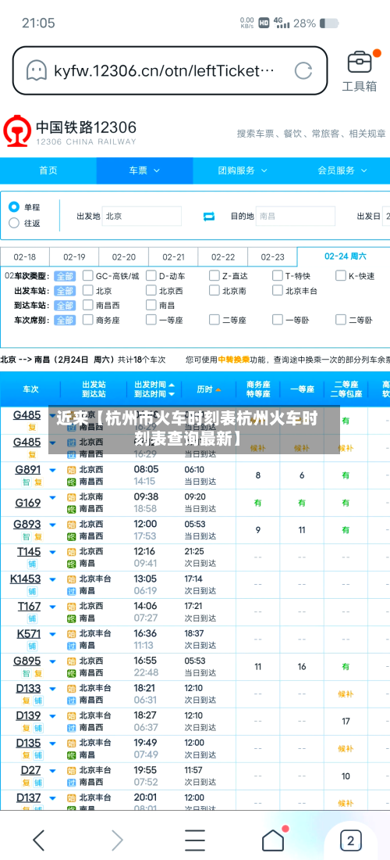The width and height of the screenshot is (390, 860).
Task: Open the 首页 home tab
Action: click(x=48, y=170)
